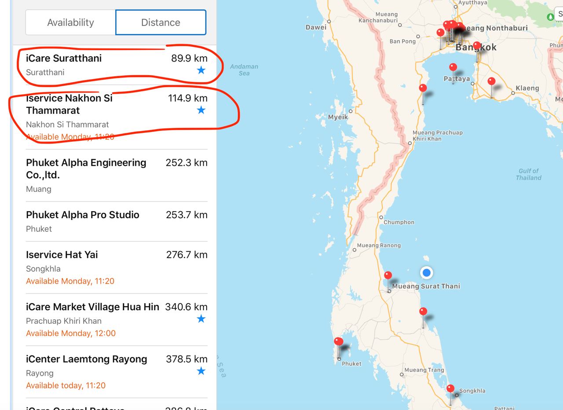Image resolution: width=563 pixels, height=410 pixels.
Task: Open the Phuket Alpha Pro Studio listing
Action: [x=117, y=221]
